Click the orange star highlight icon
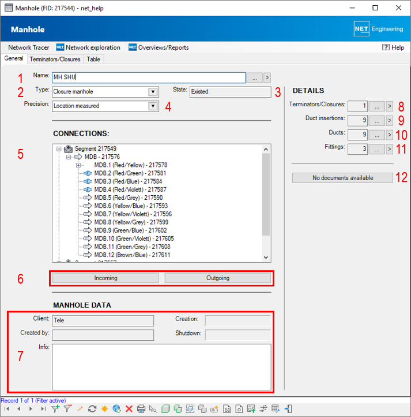411x417 pixels. 104,409
